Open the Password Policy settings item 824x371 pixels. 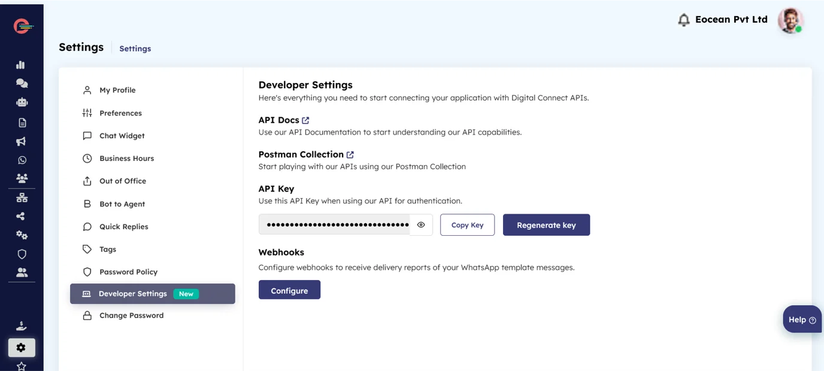(x=128, y=272)
